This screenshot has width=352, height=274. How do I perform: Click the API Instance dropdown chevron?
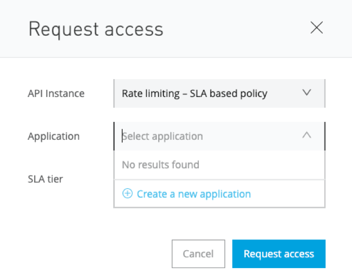point(307,93)
